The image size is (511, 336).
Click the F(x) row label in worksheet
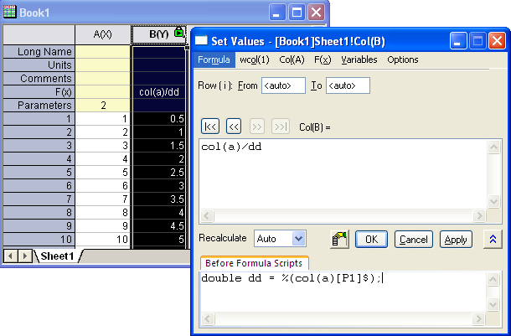[39, 92]
